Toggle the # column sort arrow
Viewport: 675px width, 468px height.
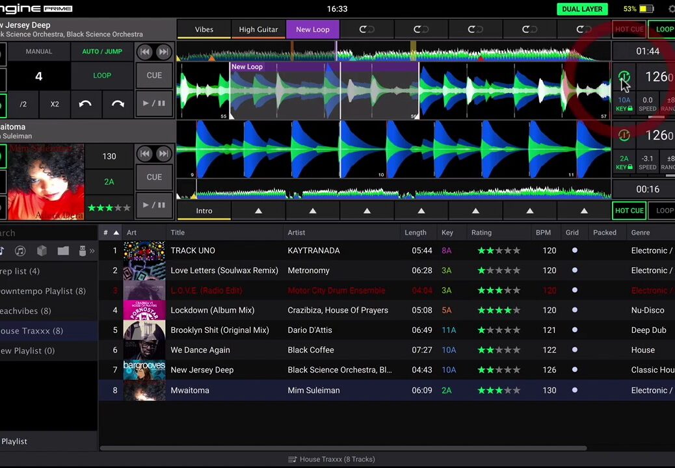click(116, 233)
